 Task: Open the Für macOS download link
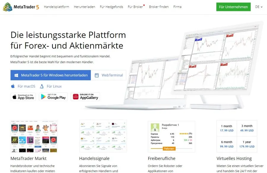point(26,86)
